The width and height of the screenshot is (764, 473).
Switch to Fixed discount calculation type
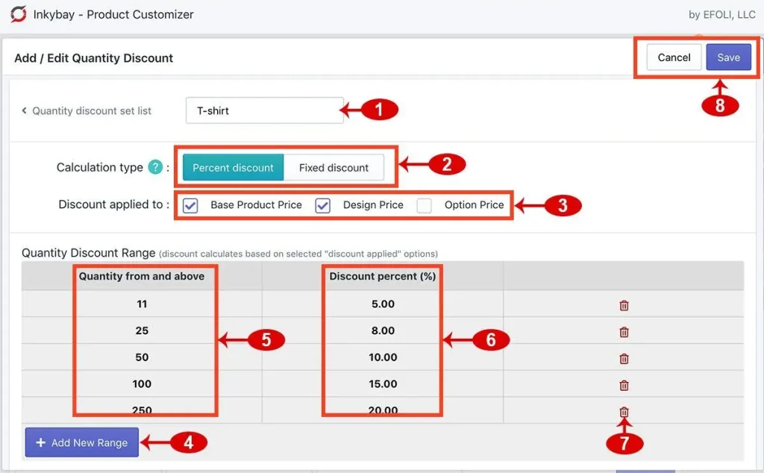click(x=335, y=167)
